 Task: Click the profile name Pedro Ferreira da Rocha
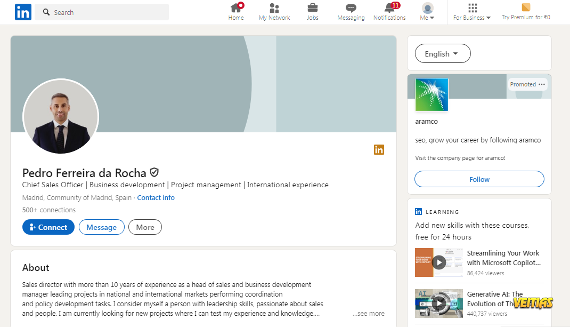point(84,173)
